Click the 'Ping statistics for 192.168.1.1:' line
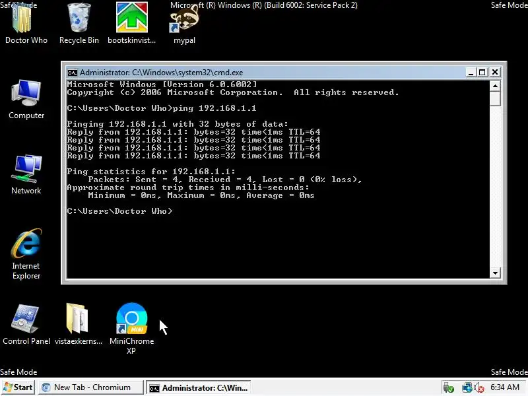 151,172
